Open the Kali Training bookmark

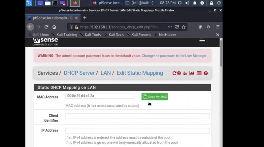click(x=64, y=35)
